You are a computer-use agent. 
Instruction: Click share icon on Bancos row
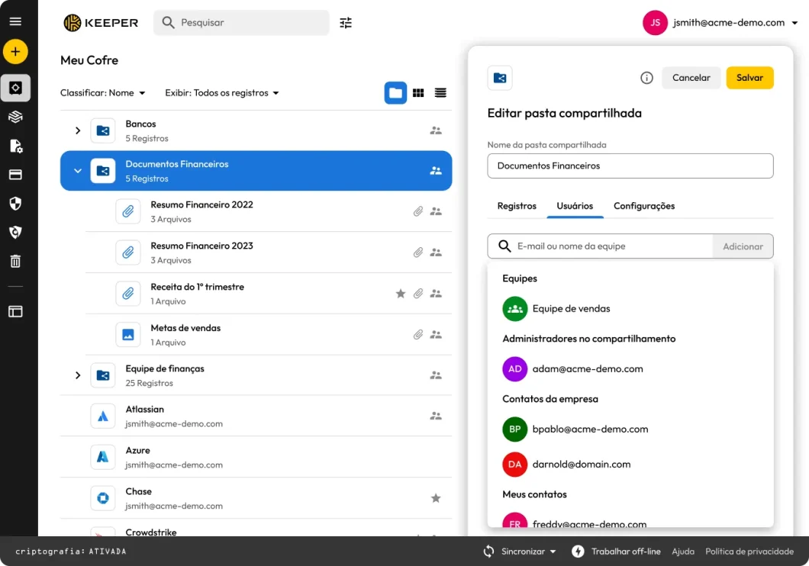pyautogui.click(x=436, y=131)
